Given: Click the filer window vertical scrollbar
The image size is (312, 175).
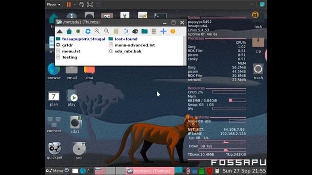Looking at the screenshot, I should [185, 51].
